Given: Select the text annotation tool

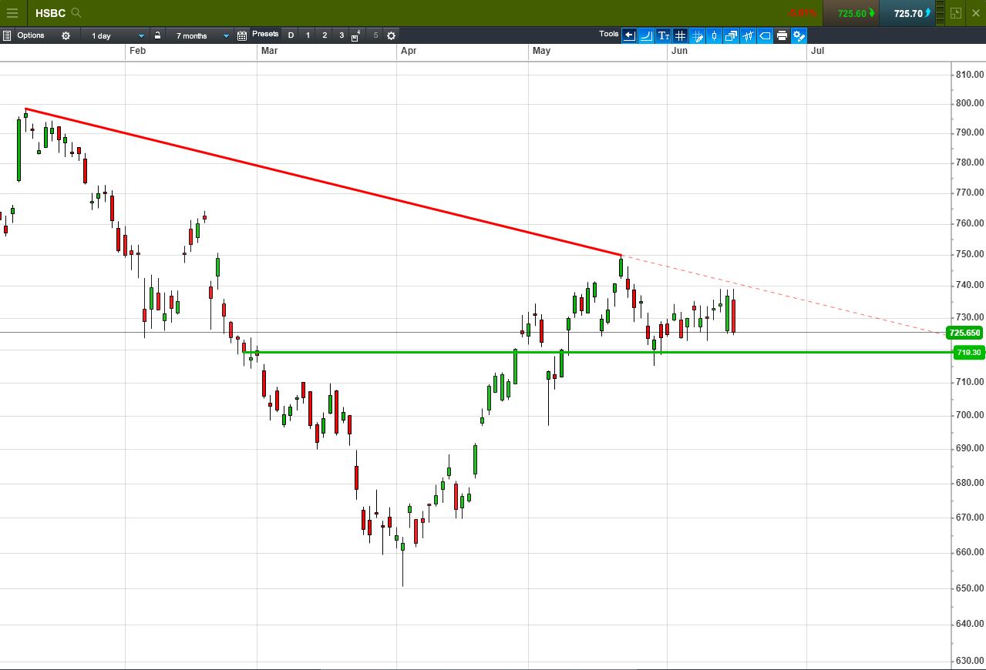Looking at the screenshot, I should (663, 35).
